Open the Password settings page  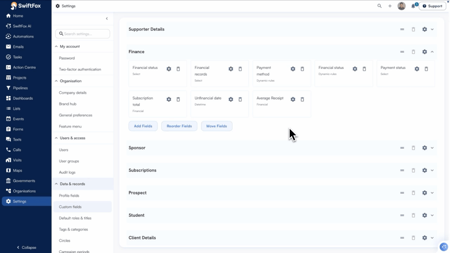67,58
